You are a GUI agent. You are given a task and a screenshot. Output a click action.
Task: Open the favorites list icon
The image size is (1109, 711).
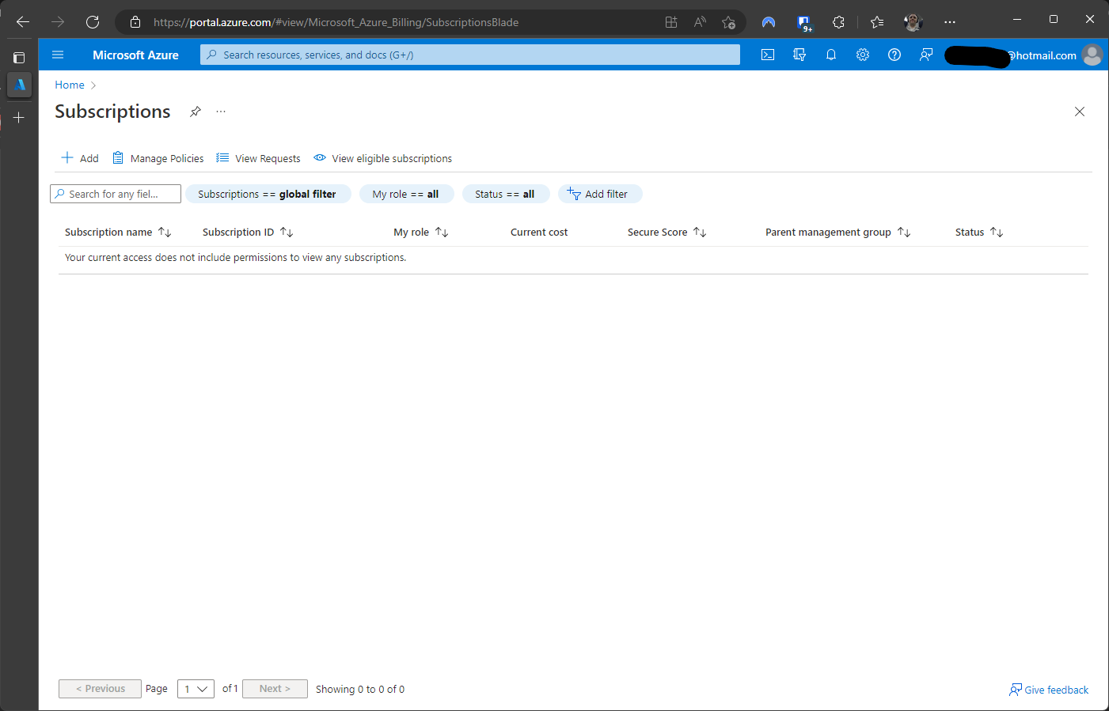877,22
